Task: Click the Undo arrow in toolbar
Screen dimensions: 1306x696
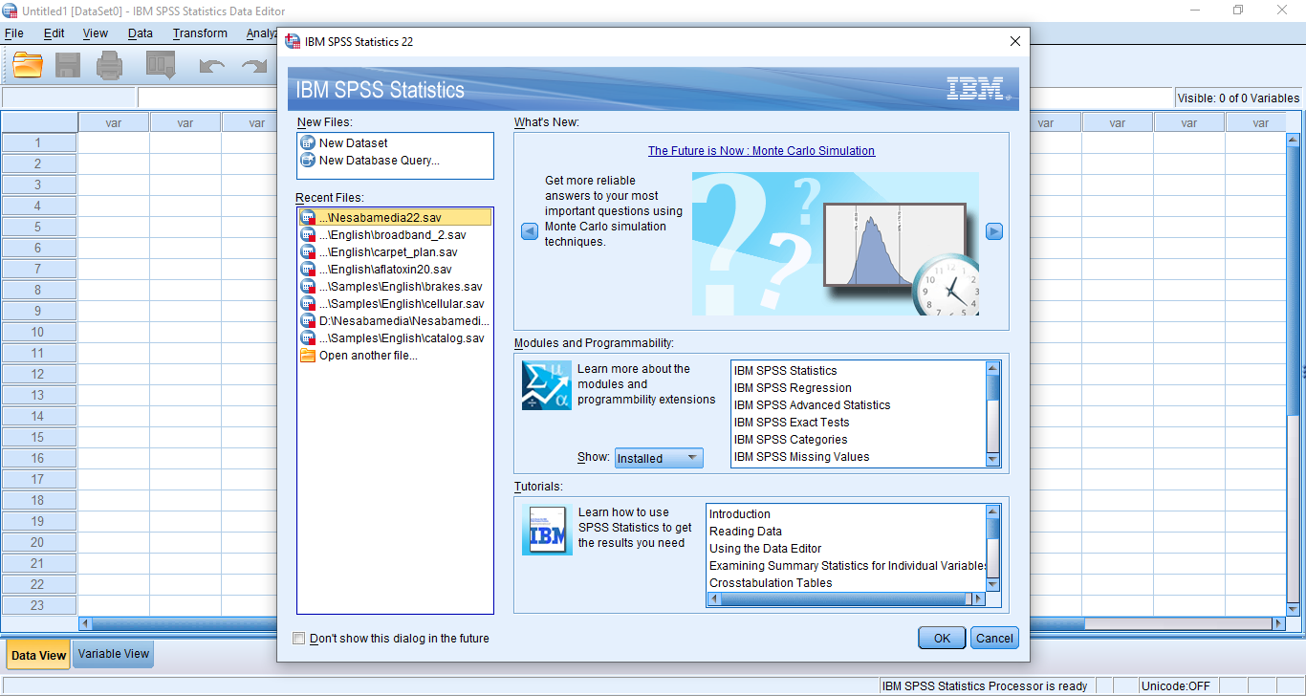Action: (x=211, y=66)
